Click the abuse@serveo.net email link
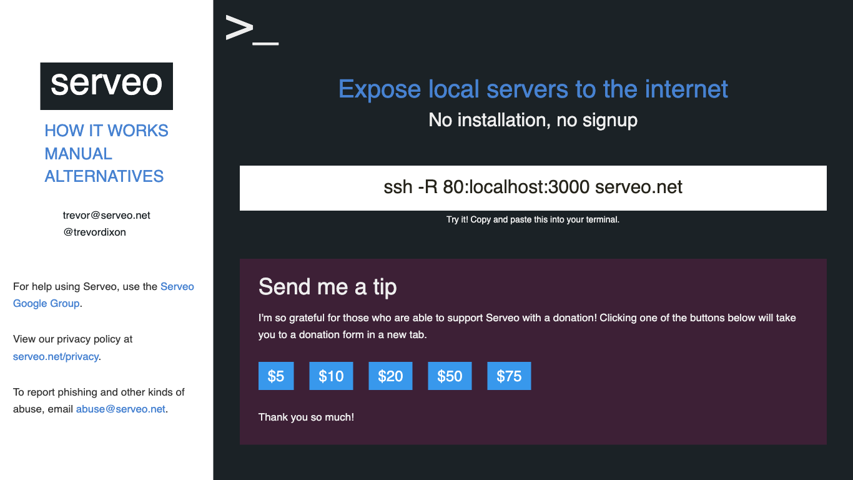Viewport: 853px width, 480px height. coord(121,409)
